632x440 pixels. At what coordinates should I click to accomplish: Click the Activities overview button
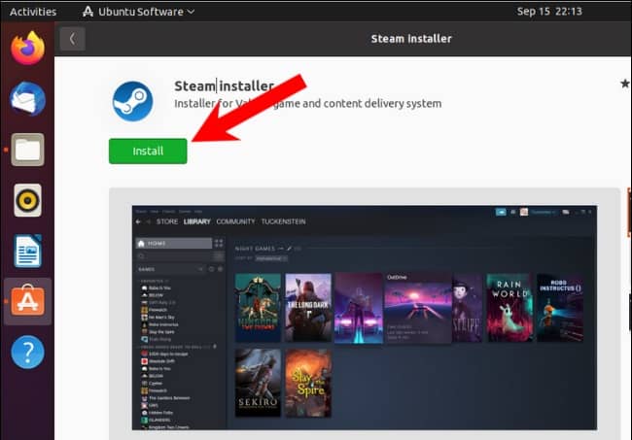click(x=33, y=12)
